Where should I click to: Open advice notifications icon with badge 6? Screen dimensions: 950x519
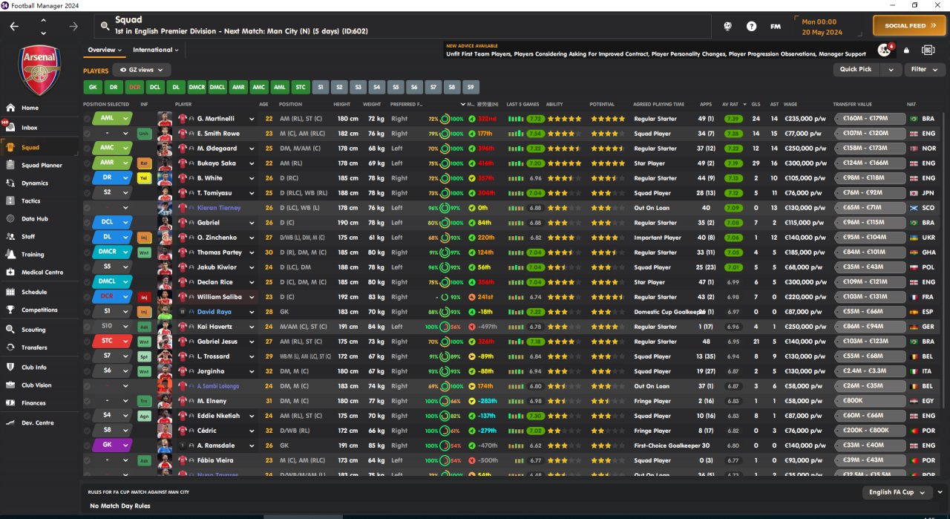click(884, 50)
